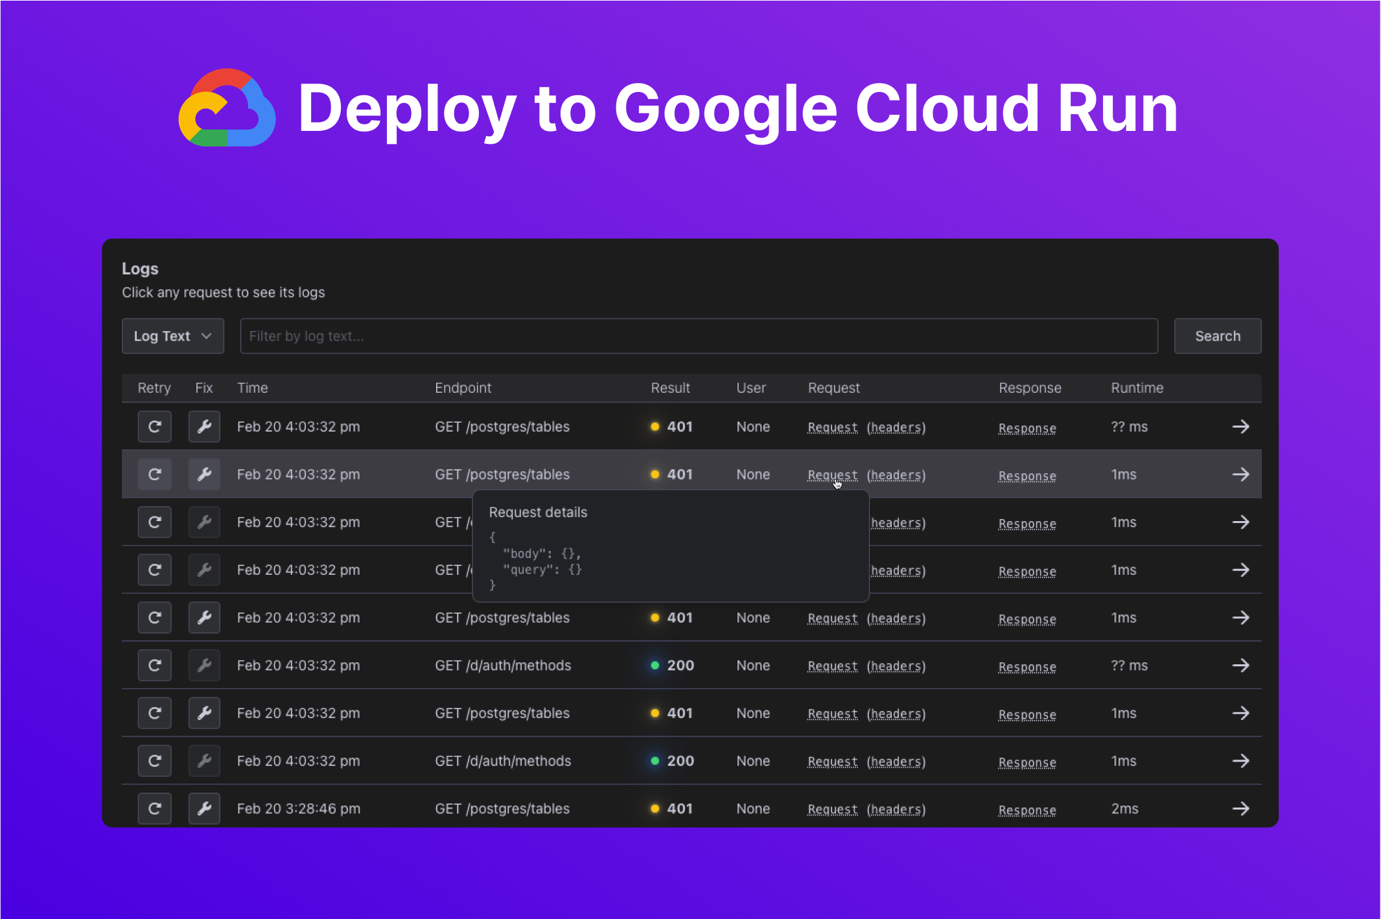Click arrow icon on first /d/auth/methods row

click(x=1240, y=666)
